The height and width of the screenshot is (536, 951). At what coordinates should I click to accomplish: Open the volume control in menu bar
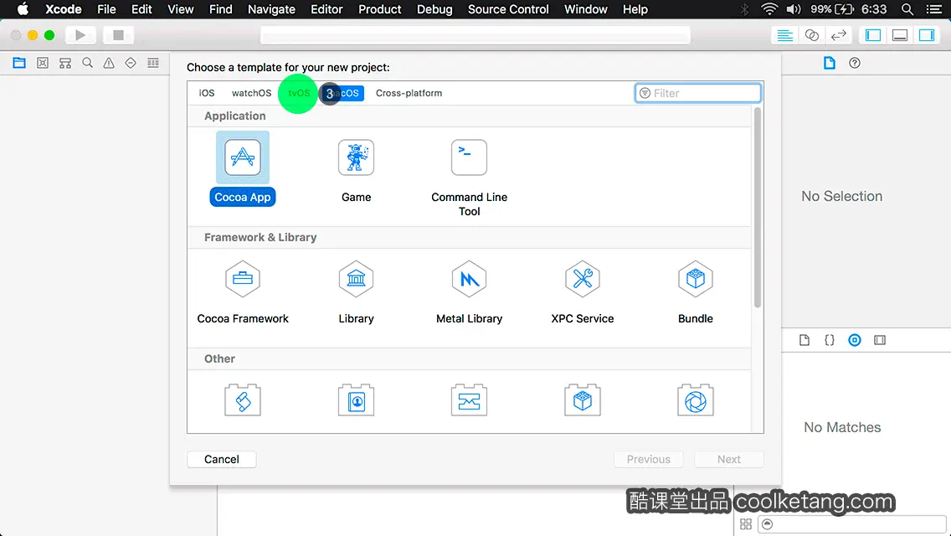(x=794, y=9)
